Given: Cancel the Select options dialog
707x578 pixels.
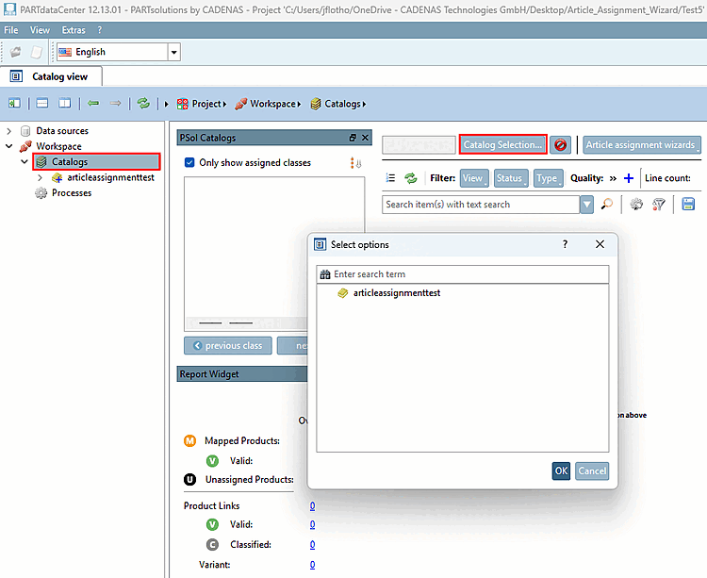Looking at the screenshot, I should [x=592, y=471].
